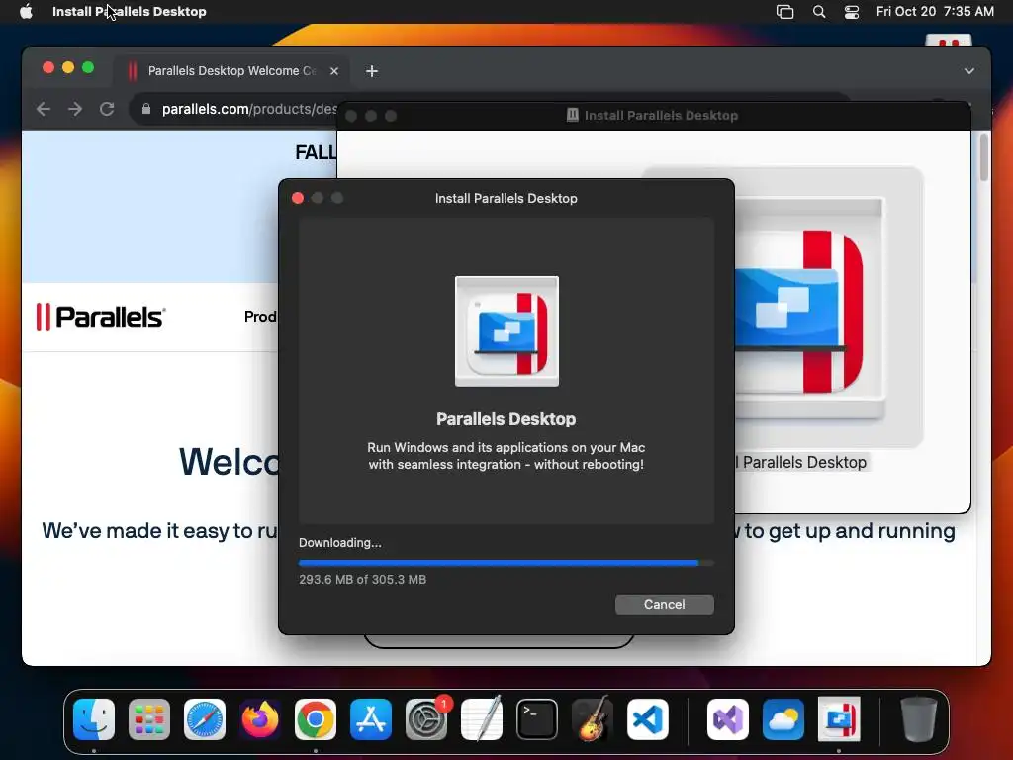Click the parallels.com address bar

click(x=248, y=109)
